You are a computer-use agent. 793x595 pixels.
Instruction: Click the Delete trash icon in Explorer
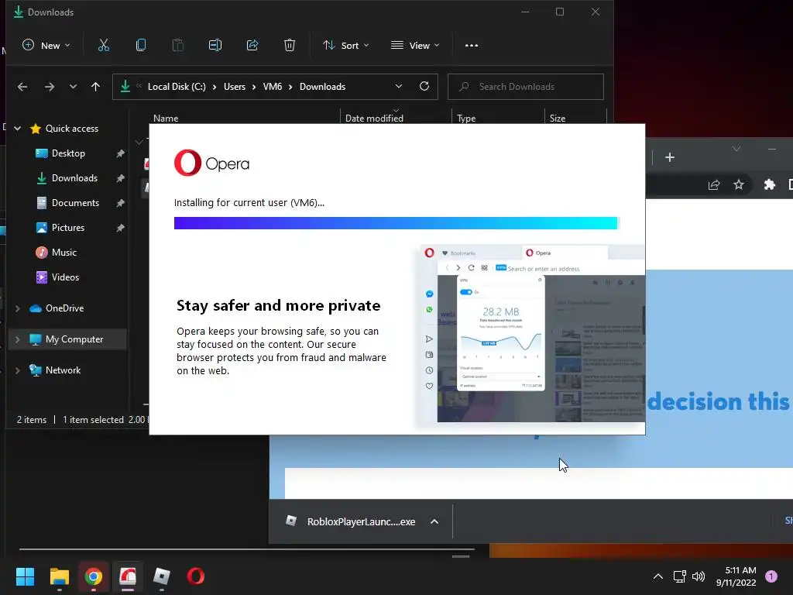click(290, 46)
